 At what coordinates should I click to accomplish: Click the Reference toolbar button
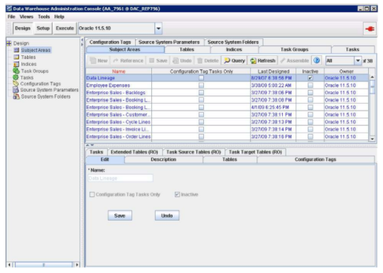pos(128,60)
